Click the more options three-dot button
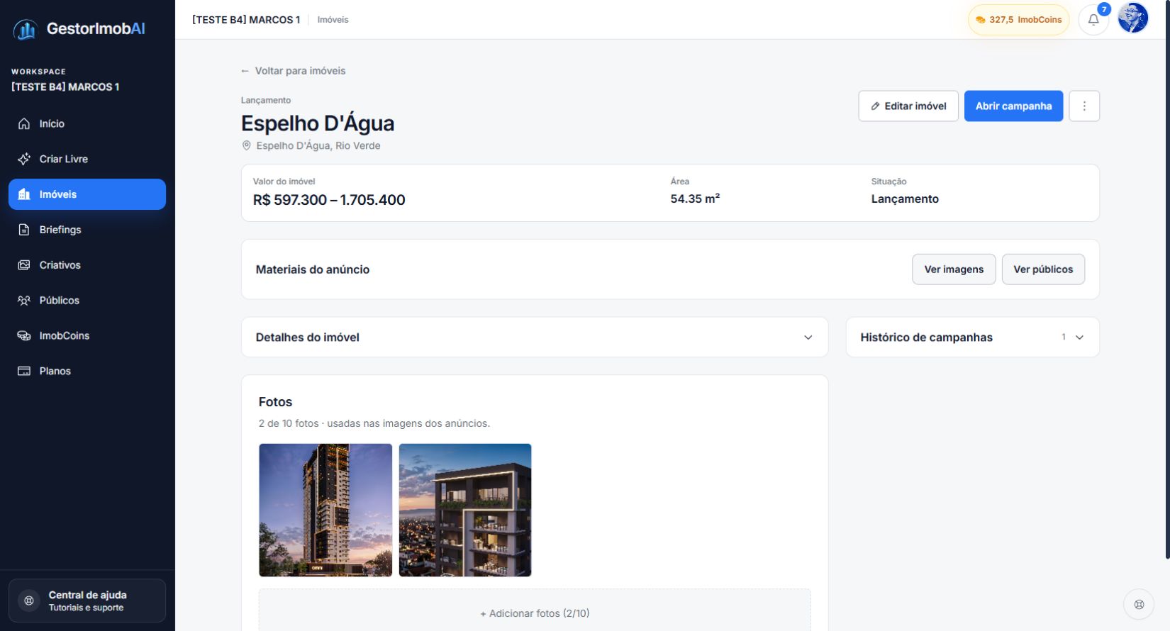The height and width of the screenshot is (631, 1170). pos(1084,106)
